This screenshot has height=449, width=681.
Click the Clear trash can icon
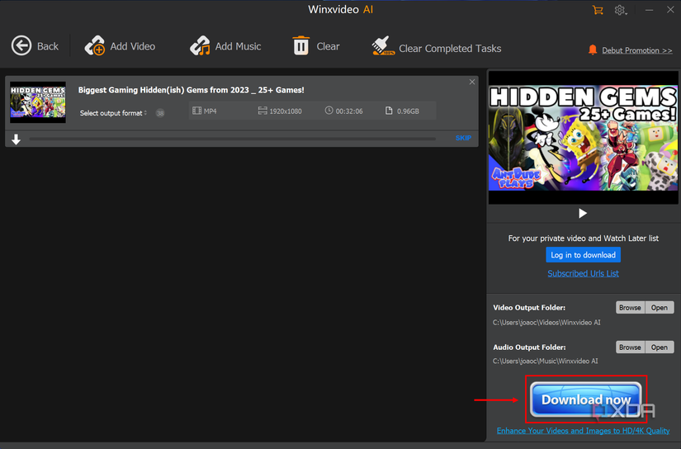tap(300, 45)
